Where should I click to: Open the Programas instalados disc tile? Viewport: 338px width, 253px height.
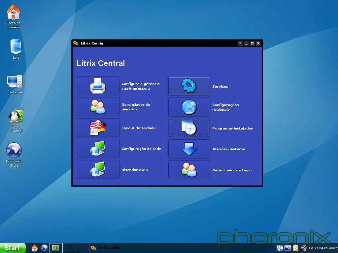click(x=189, y=128)
